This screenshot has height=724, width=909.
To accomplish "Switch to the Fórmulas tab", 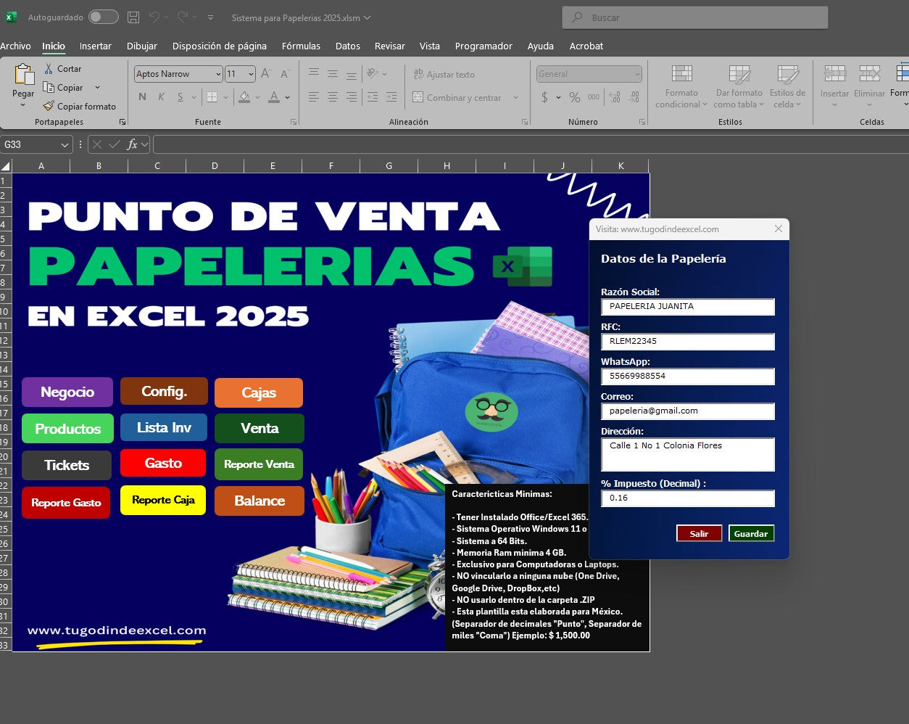I will click(301, 46).
